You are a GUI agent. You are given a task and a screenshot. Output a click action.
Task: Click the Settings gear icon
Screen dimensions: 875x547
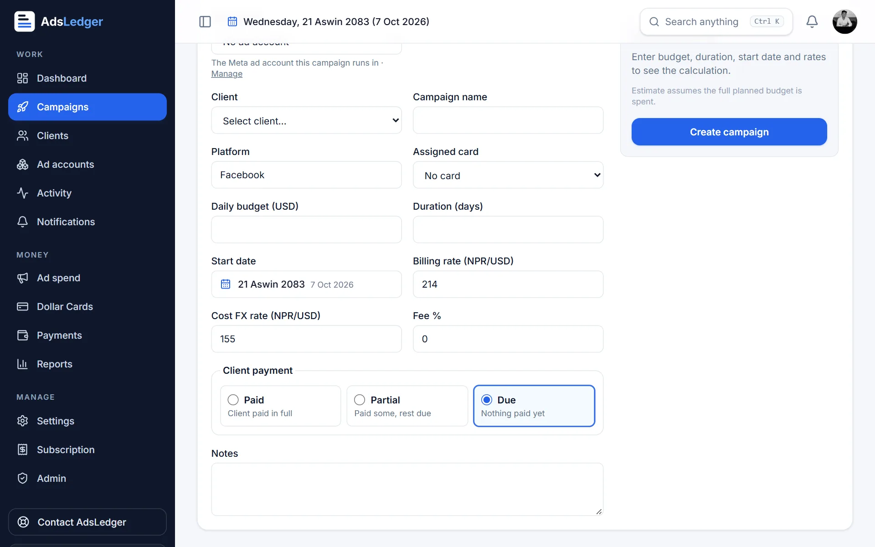(22, 421)
